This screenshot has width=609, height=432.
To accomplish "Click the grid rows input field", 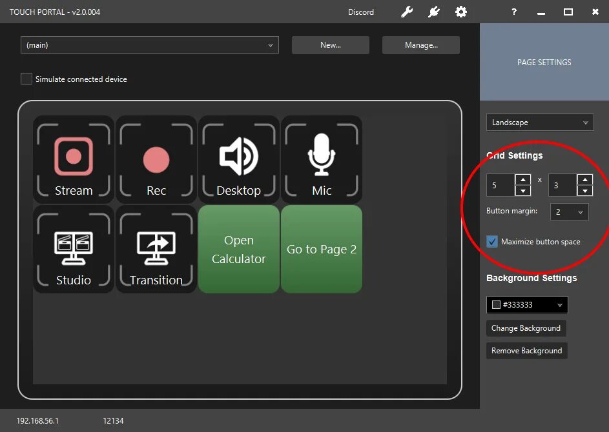I will (563, 185).
